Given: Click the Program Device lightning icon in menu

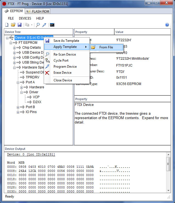Looking at the screenshot, I should 47,67.
